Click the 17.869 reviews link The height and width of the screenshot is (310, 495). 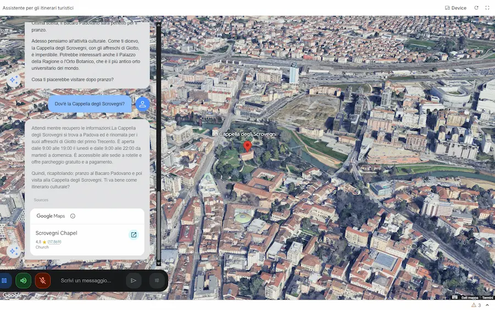pyautogui.click(x=54, y=242)
